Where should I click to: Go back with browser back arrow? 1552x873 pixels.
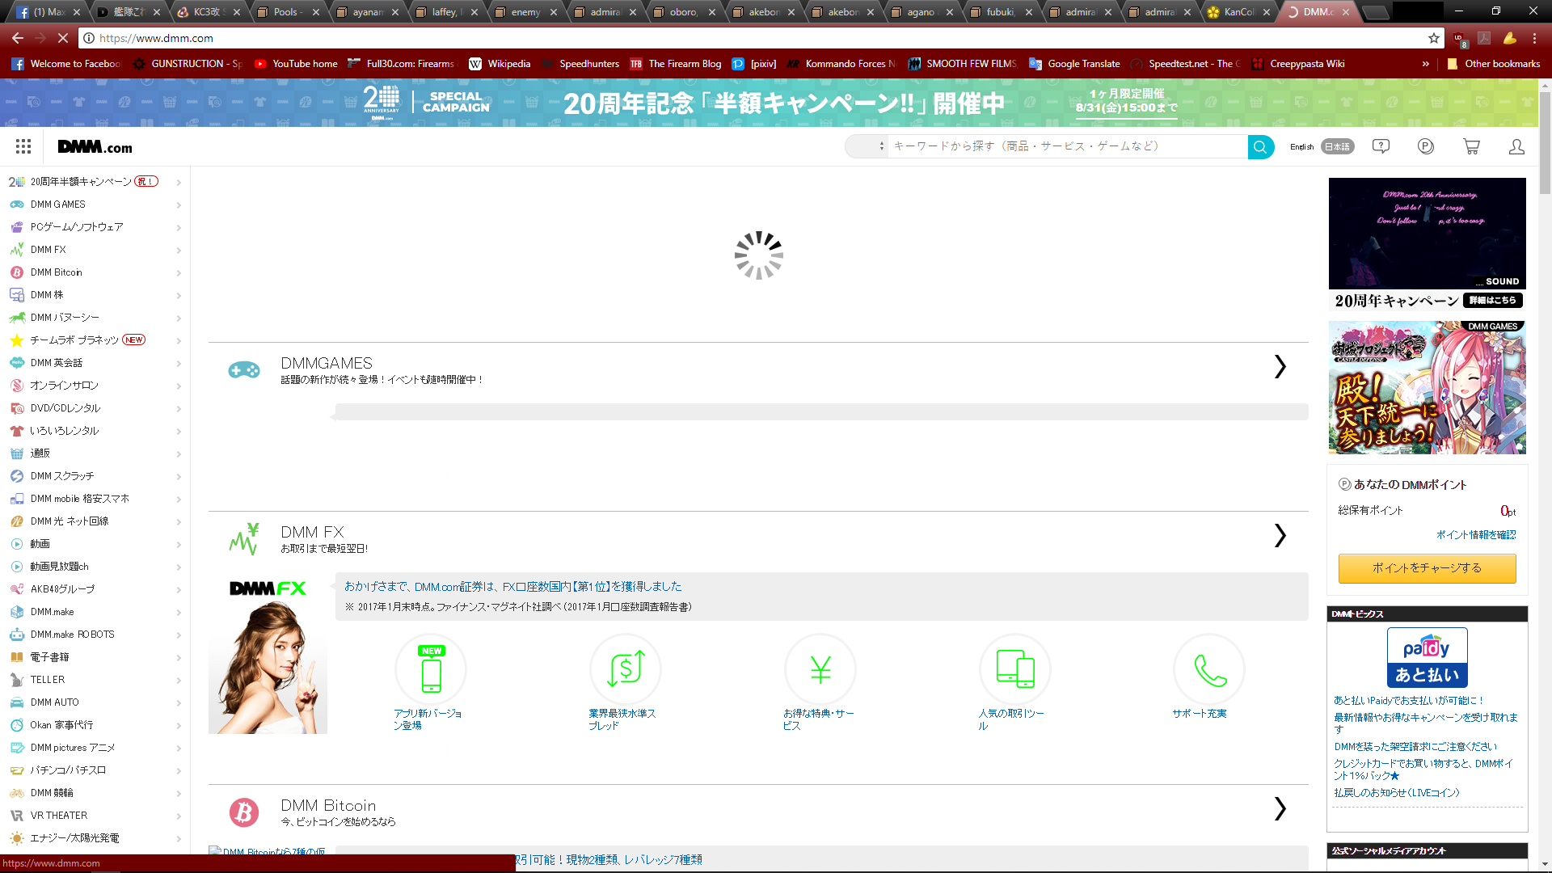(x=18, y=38)
